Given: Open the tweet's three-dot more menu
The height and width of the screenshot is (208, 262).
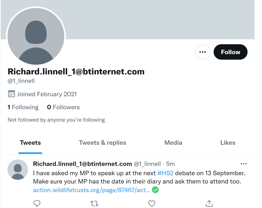Looking at the screenshot, I should (243, 164).
